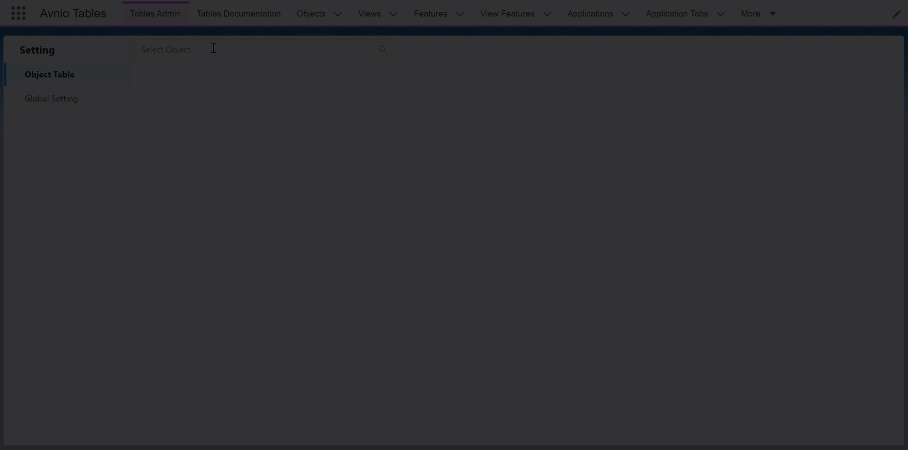Open the View Features chevron dropdown
Viewport: 908px width, 450px height.
(x=547, y=14)
